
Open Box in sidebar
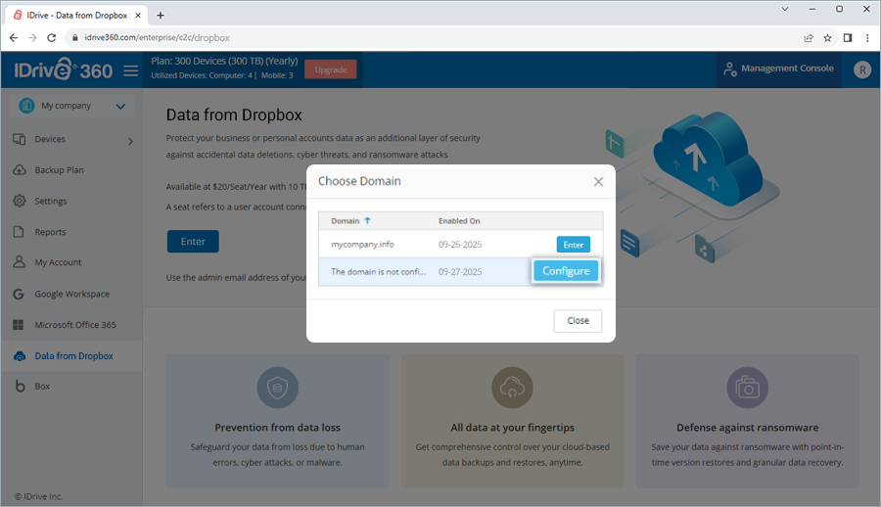pos(42,387)
